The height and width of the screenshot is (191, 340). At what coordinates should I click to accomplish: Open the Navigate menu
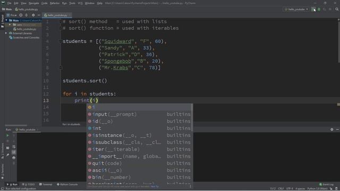point(34,3)
